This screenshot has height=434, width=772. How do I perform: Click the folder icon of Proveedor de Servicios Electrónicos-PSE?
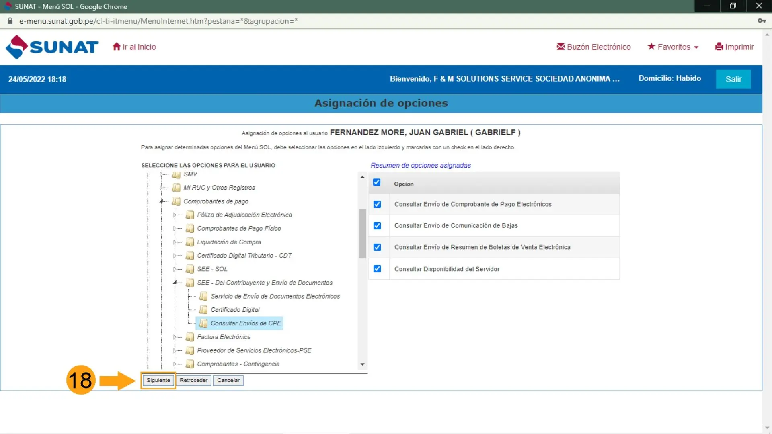190,350
